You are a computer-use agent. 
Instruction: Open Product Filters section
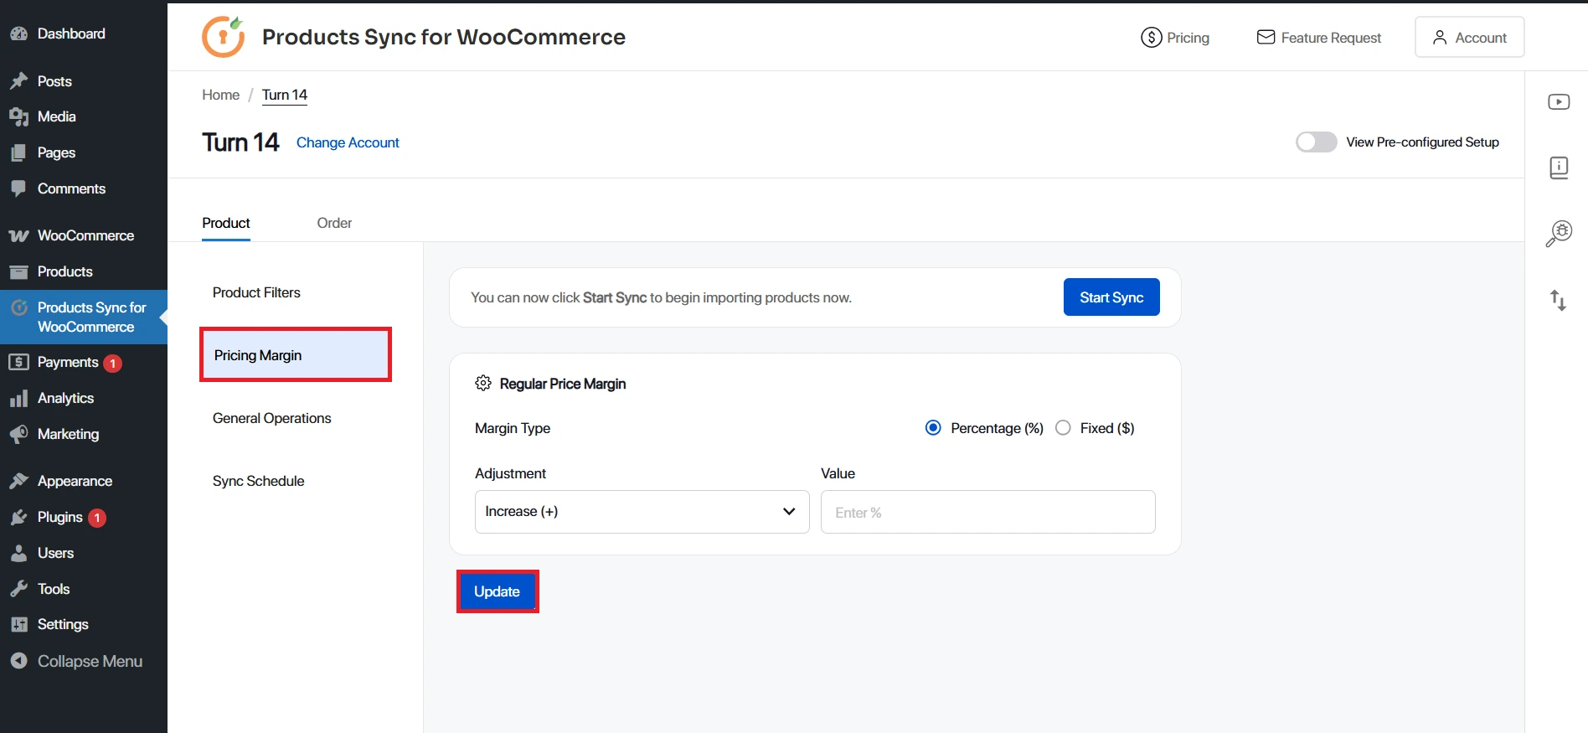point(256,292)
